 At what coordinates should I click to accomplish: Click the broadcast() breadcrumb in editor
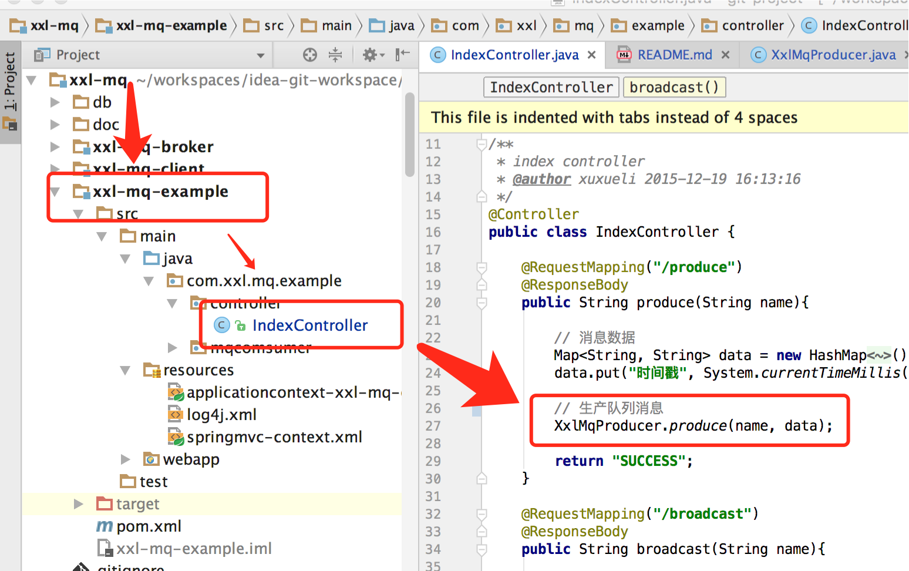(675, 88)
